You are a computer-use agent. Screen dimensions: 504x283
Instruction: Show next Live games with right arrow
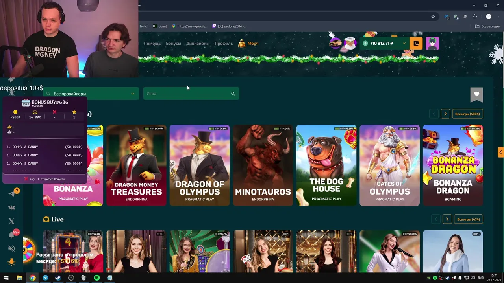[447, 219]
